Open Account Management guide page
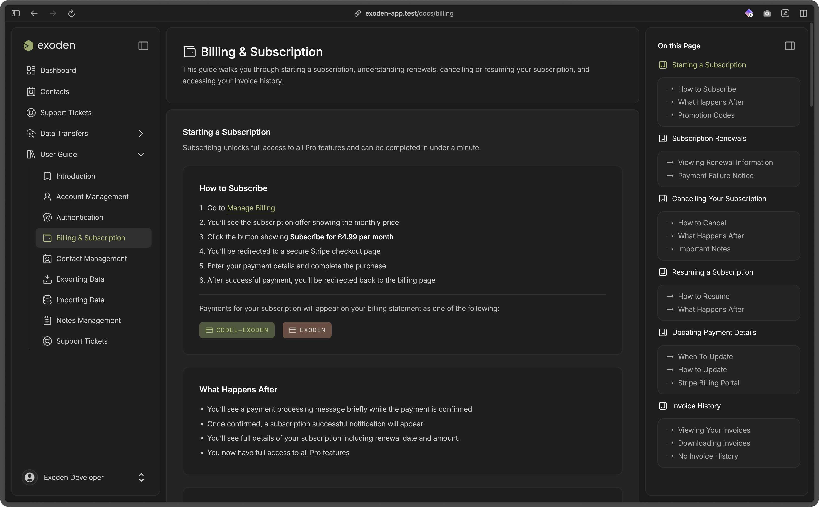 [92, 197]
